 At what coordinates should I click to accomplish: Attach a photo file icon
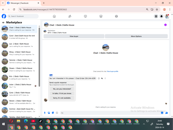49,113
